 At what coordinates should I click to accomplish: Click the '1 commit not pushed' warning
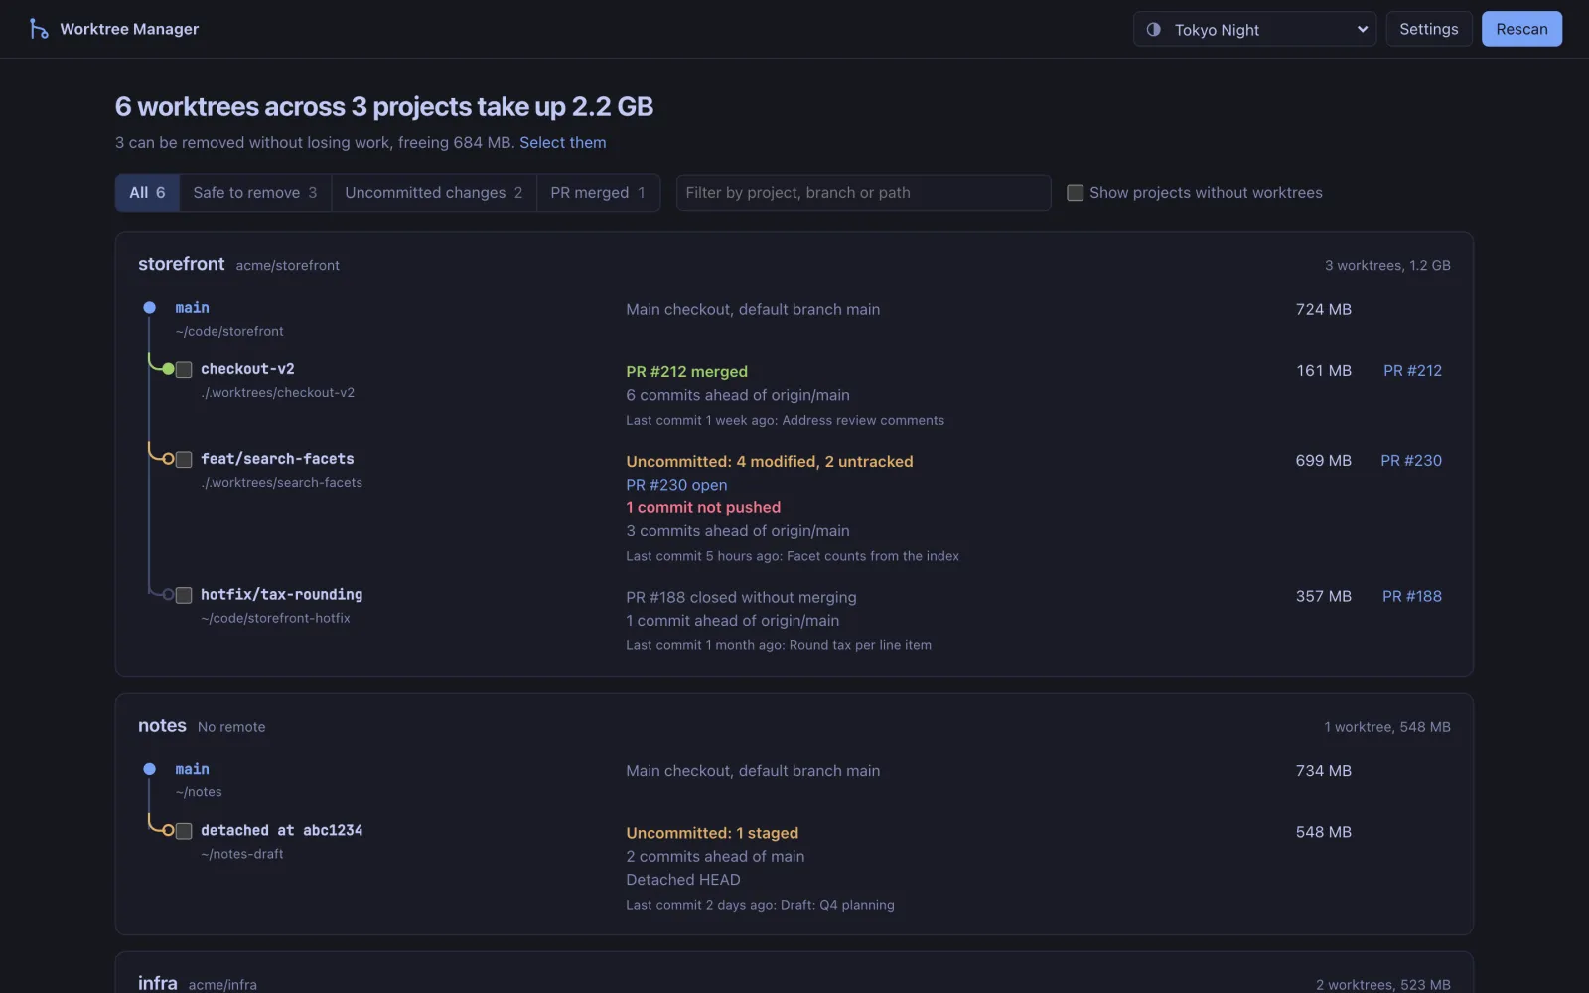tap(703, 507)
